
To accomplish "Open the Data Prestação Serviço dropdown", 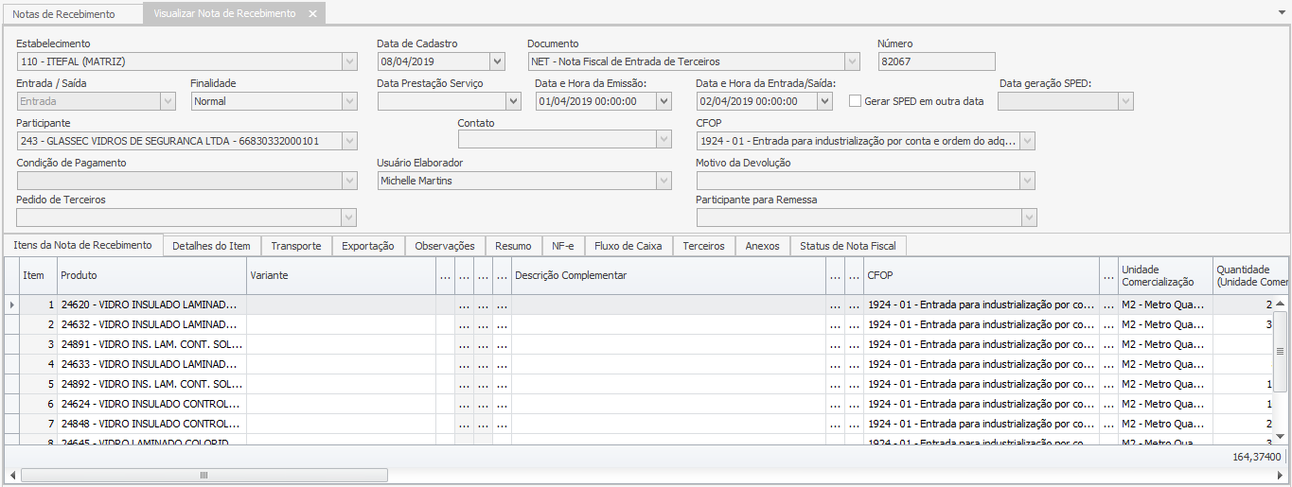I will 513,101.
